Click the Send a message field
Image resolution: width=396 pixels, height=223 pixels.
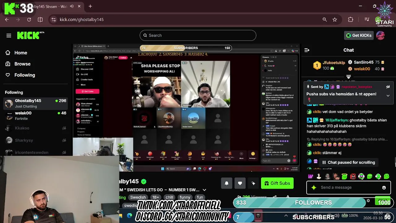[x=348, y=187]
